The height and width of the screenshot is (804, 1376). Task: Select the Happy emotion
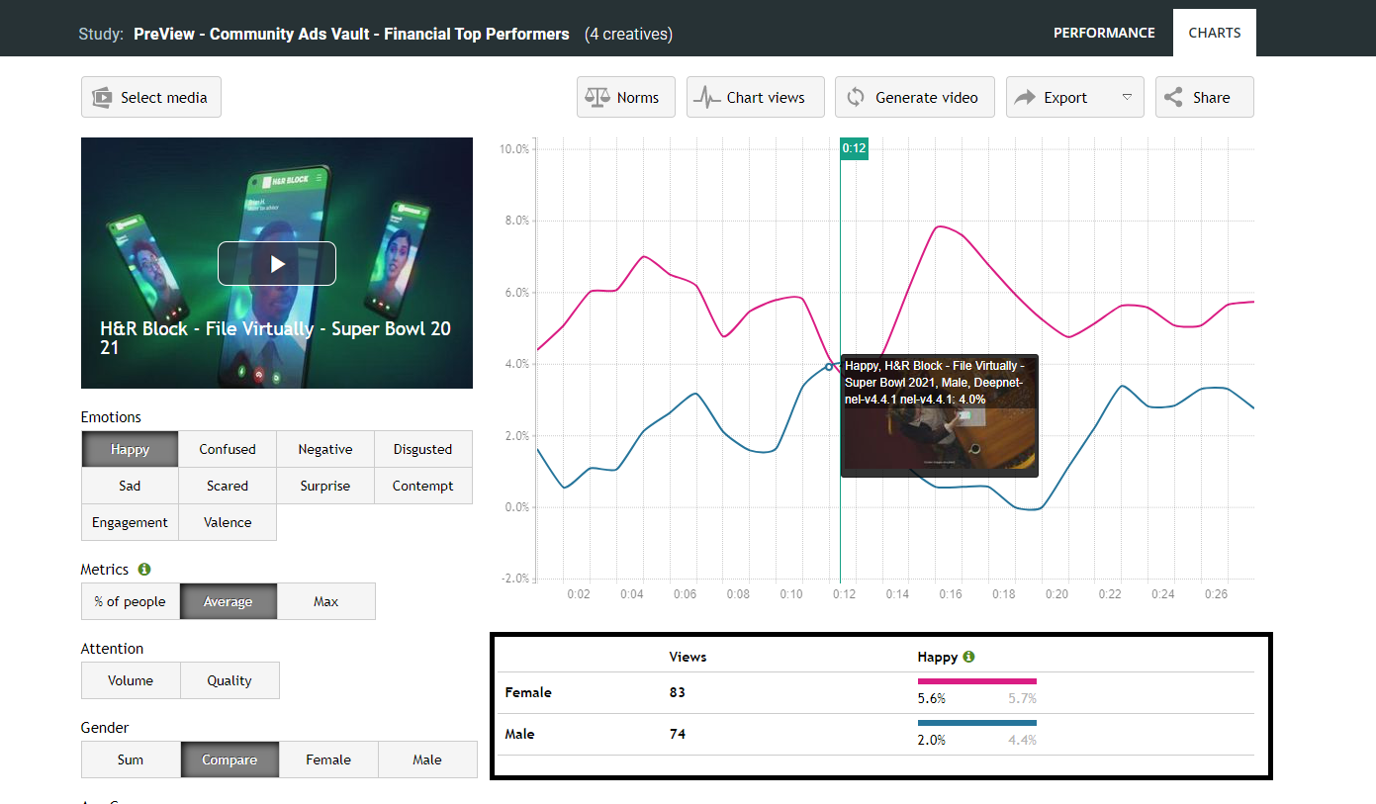pyautogui.click(x=130, y=449)
